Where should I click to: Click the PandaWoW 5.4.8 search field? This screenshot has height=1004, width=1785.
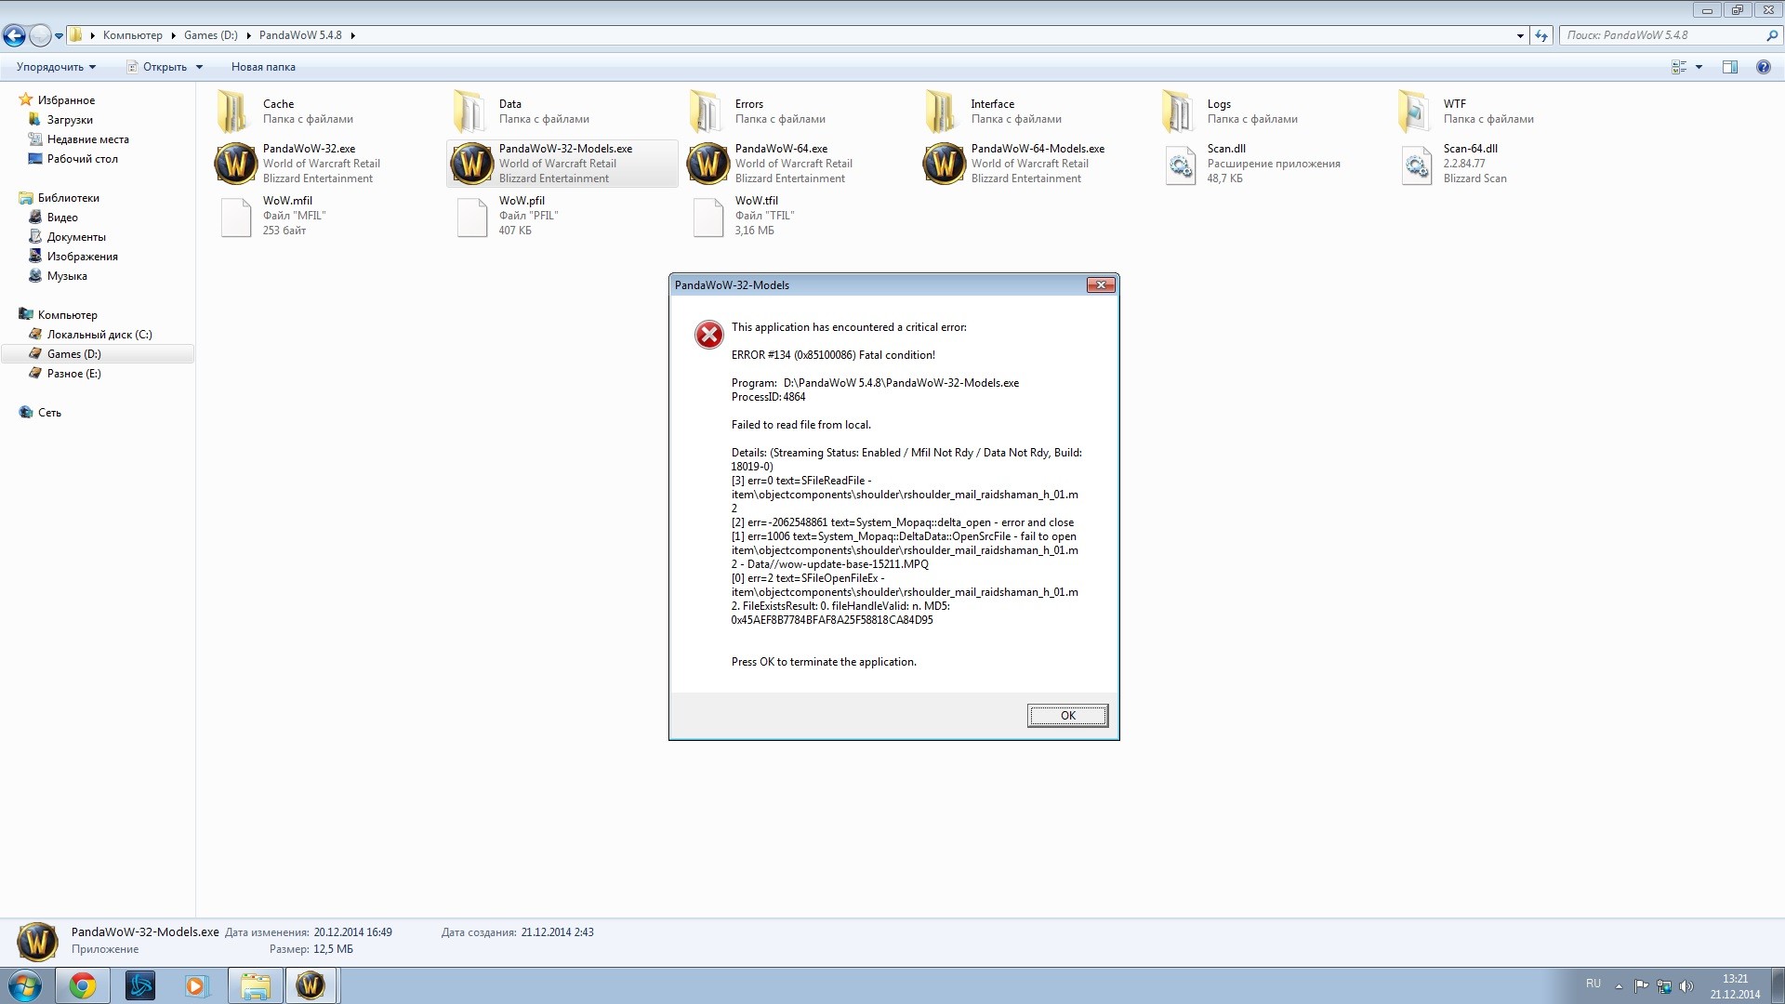click(x=1662, y=35)
